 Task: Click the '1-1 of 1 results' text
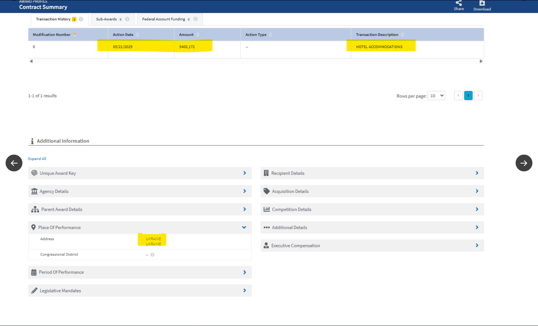[x=42, y=96]
